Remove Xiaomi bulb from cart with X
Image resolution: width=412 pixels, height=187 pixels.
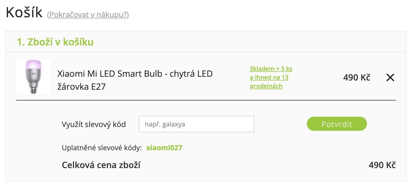(x=390, y=78)
